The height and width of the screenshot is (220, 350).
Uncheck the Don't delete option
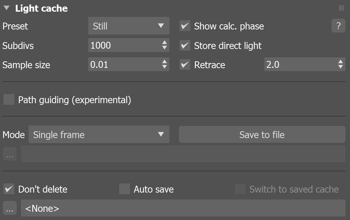click(9, 189)
